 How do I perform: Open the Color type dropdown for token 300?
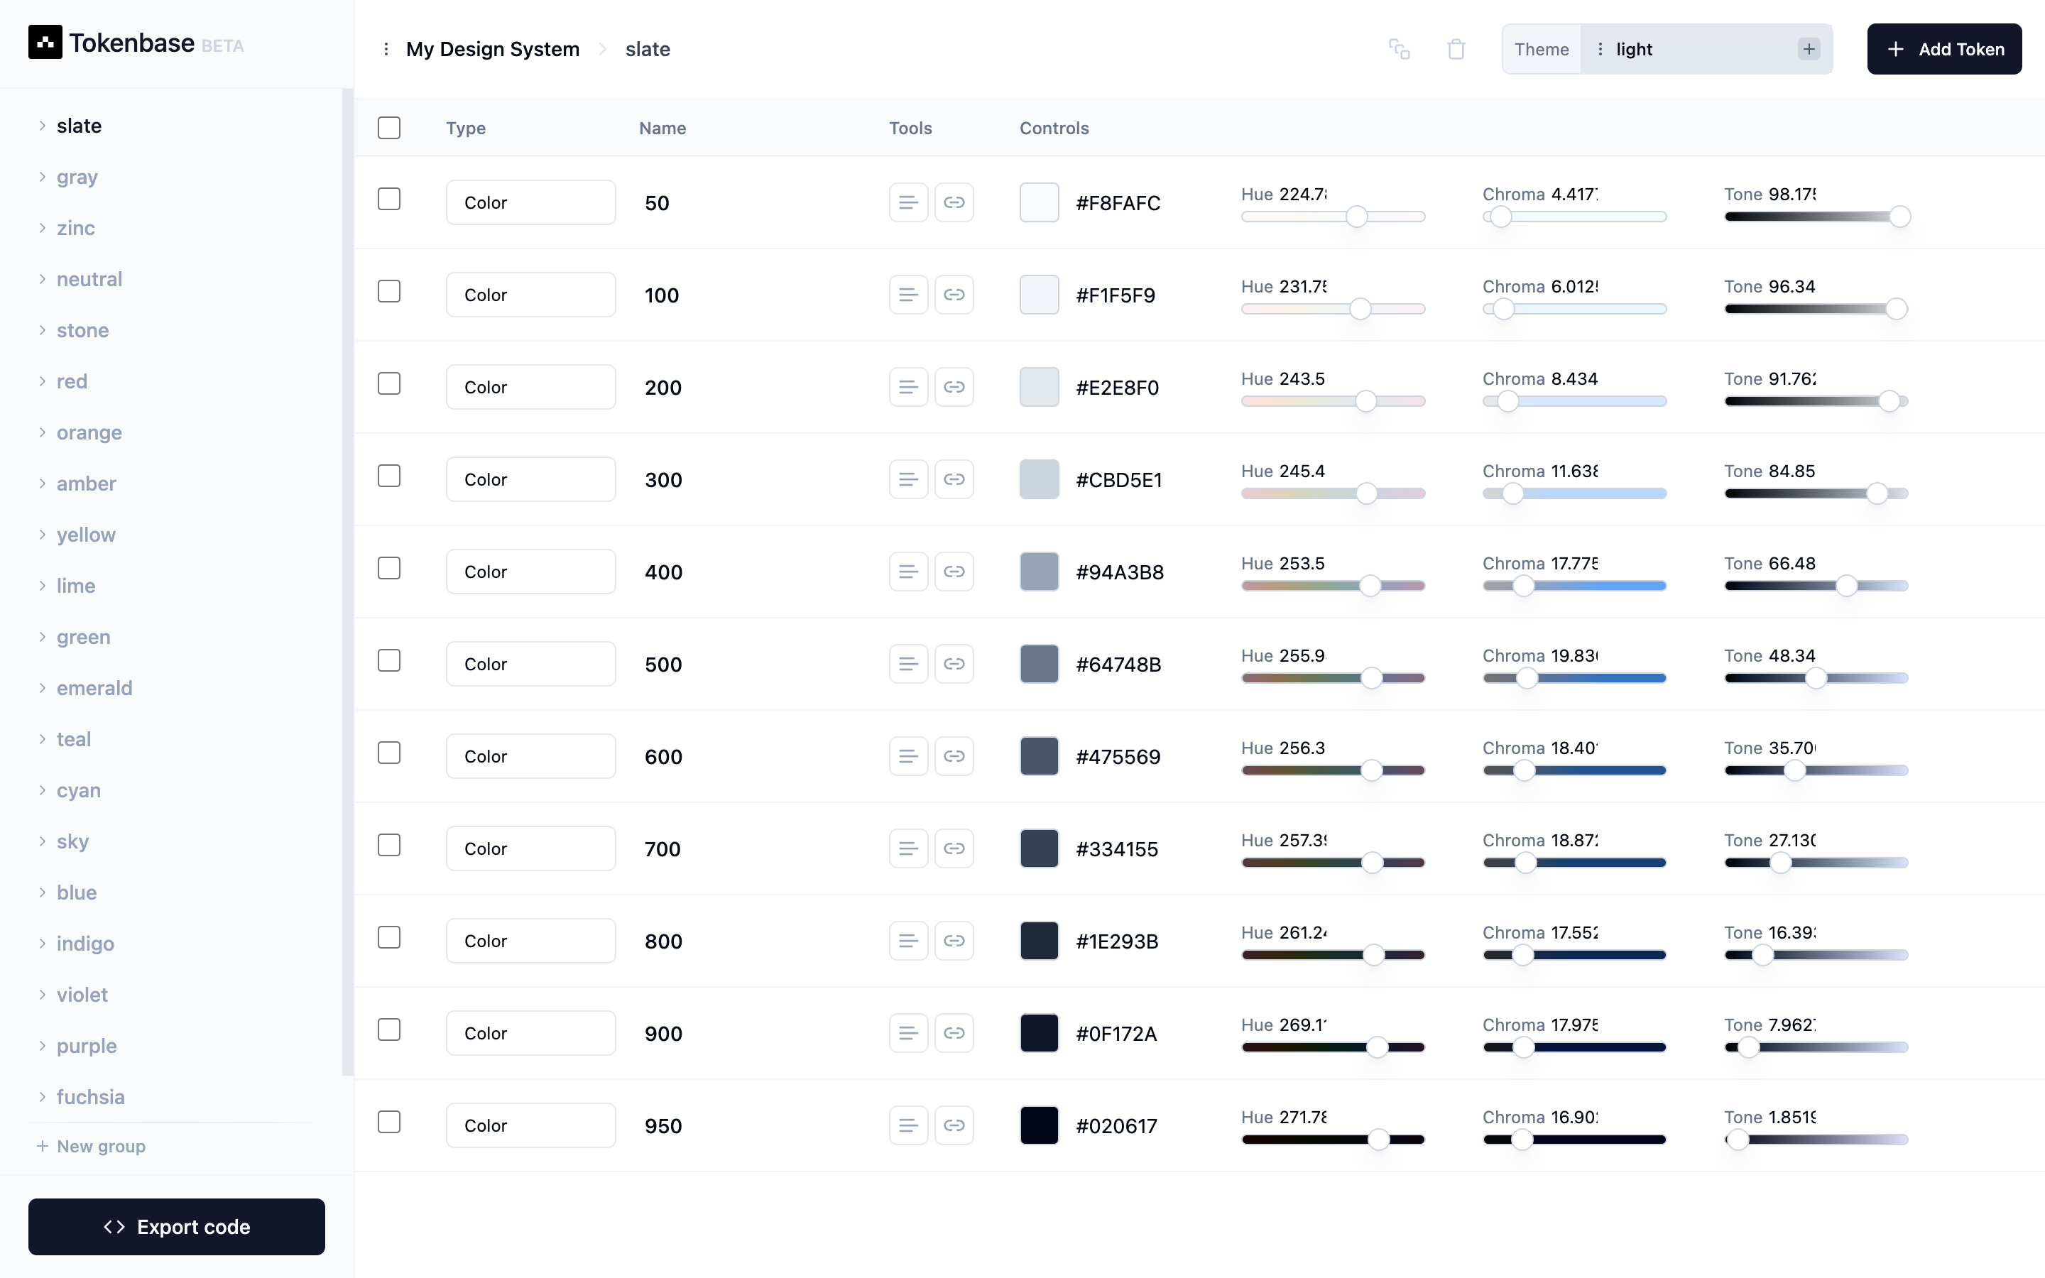[x=530, y=479]
